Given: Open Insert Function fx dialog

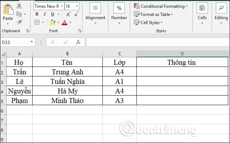Looking at the screenshot, I should click(78, 42).
